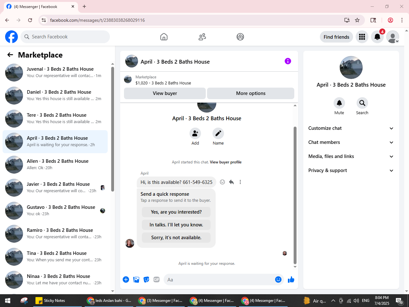409x307 pixels.
Task: Open Windows Start menu
Action: (x=8, y=301)
